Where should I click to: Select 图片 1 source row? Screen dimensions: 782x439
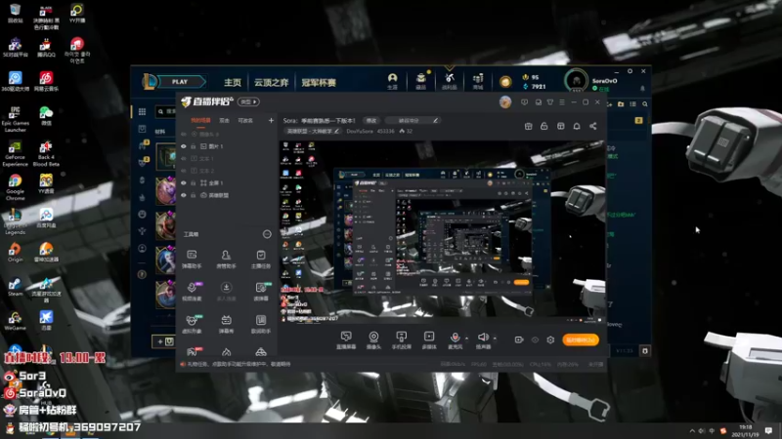(x=226, y=146)
